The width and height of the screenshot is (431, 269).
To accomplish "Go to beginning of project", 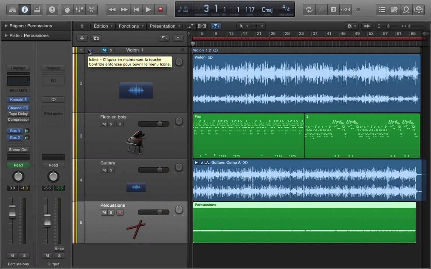I will coord(136,10).
